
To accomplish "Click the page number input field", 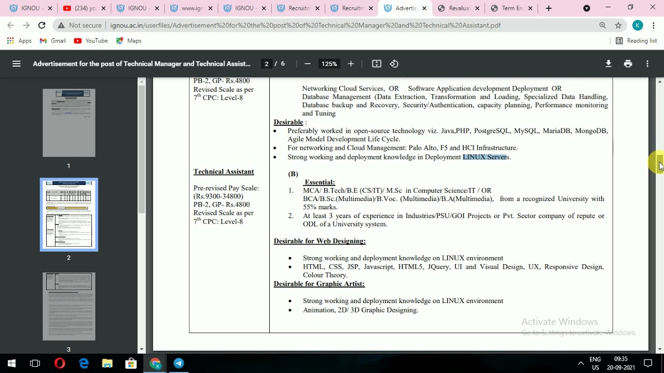I will click(267, 64).
